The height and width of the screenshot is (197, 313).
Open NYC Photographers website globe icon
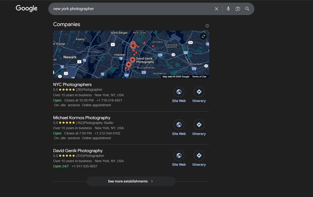[x=179, y=92]
